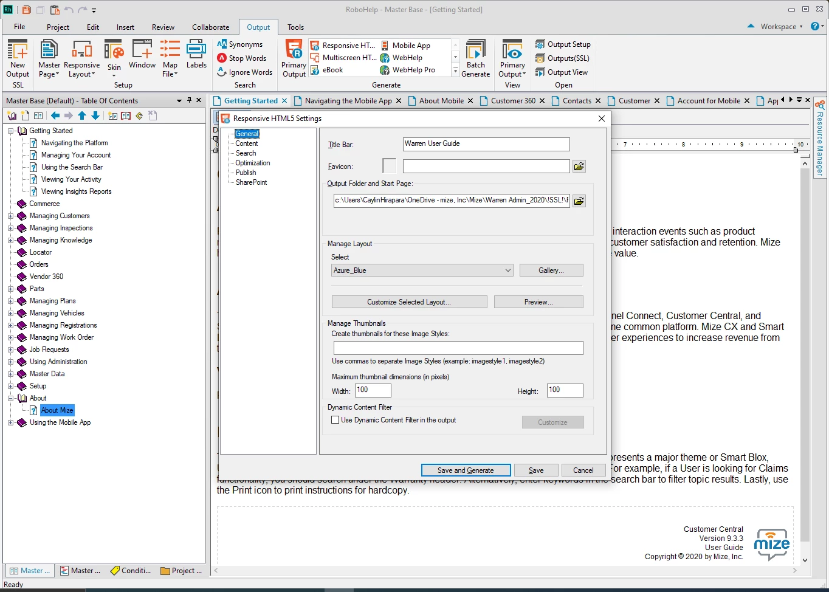Collapse the About book

(x=10, y=398)
